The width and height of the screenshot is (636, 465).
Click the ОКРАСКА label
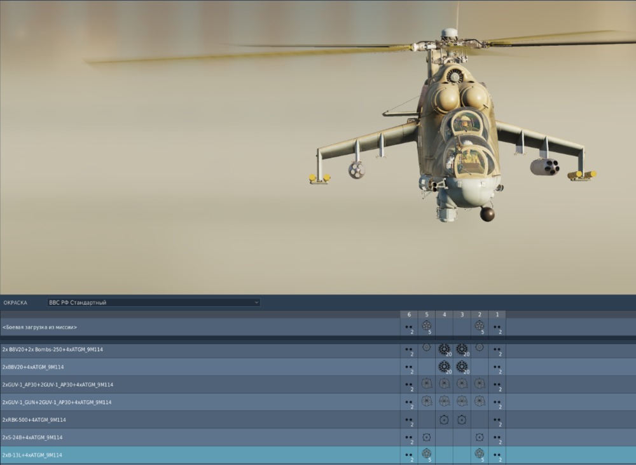click(x=15, y=302)
